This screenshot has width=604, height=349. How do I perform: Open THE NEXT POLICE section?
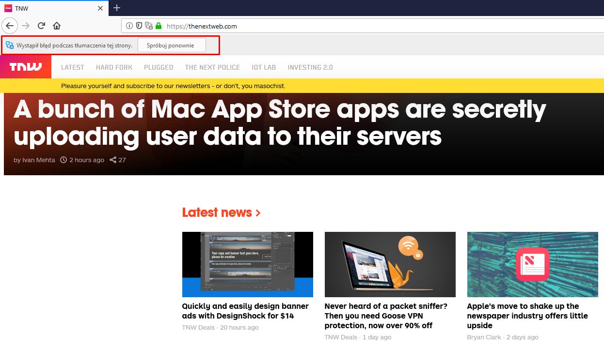(212, 67)
